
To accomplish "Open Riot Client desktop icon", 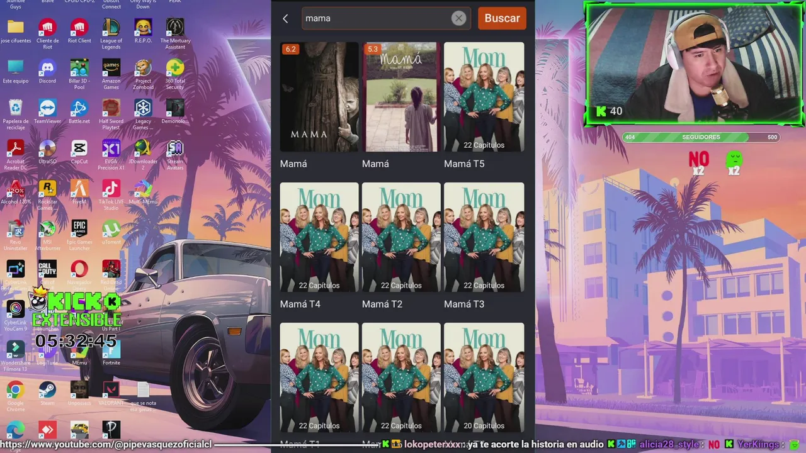I will point(79,31).
